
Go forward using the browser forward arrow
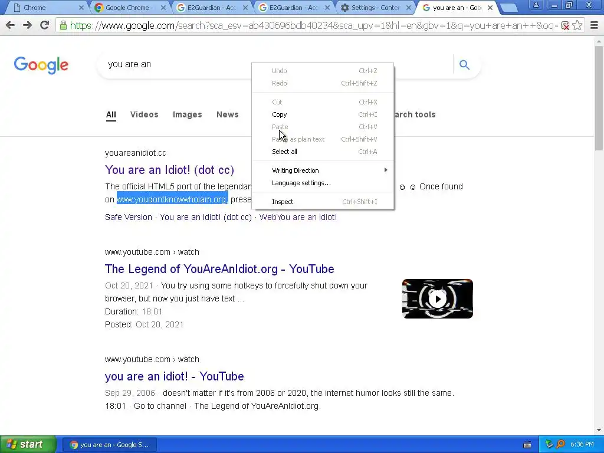[27, 25]
